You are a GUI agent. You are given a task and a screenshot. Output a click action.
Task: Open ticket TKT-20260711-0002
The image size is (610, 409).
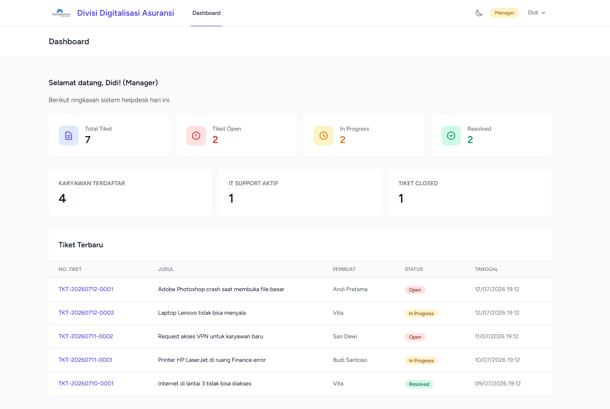86,336
